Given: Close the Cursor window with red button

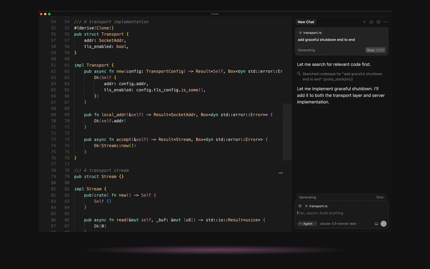Looking at the screenshot, I should point(41,14).
